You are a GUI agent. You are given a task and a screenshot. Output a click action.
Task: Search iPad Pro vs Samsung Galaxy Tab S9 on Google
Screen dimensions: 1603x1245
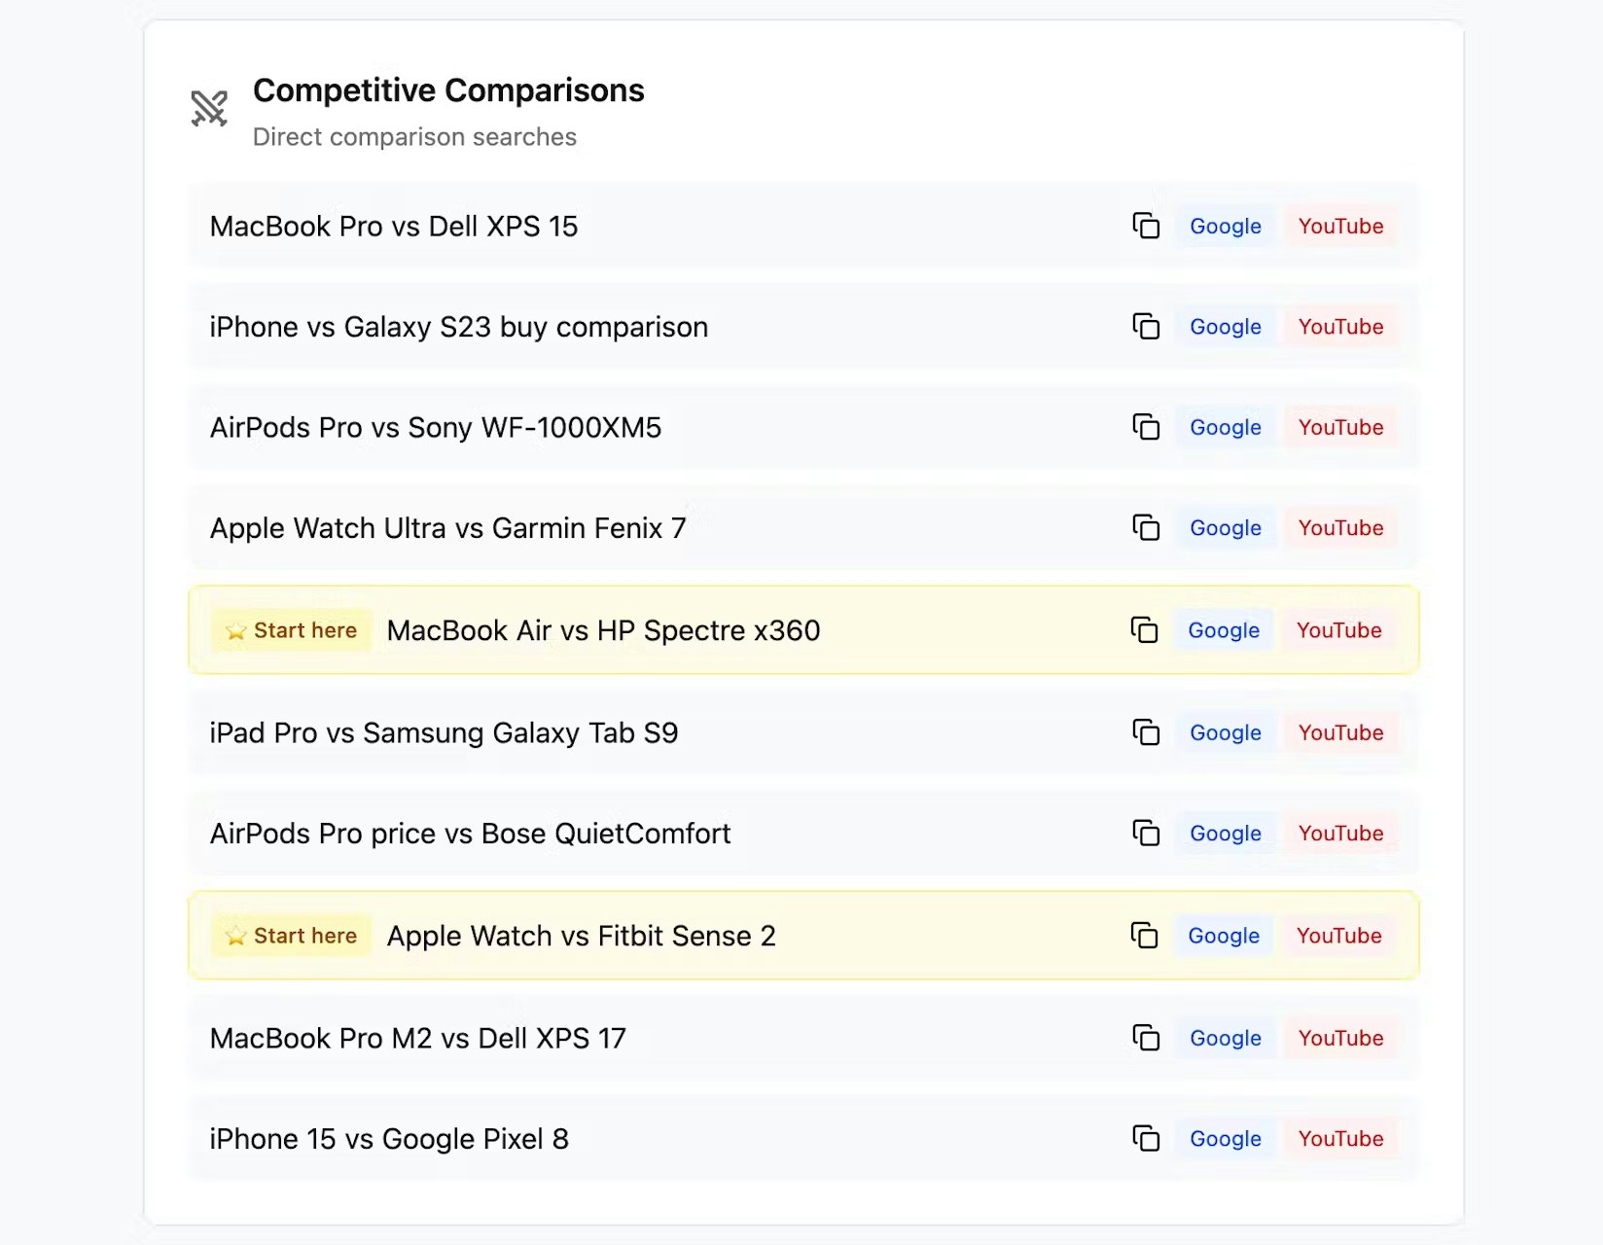click(1225, 732)
